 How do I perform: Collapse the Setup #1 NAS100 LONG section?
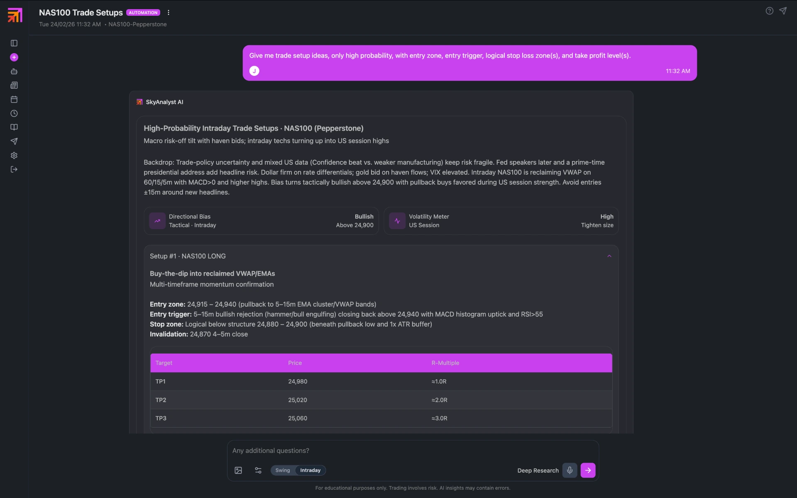609,256
